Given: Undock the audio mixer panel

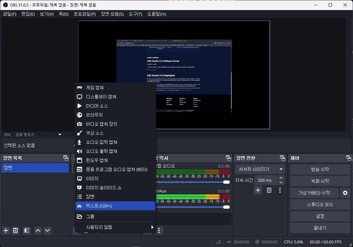Looking at the screenshot, I should point(228,158).
